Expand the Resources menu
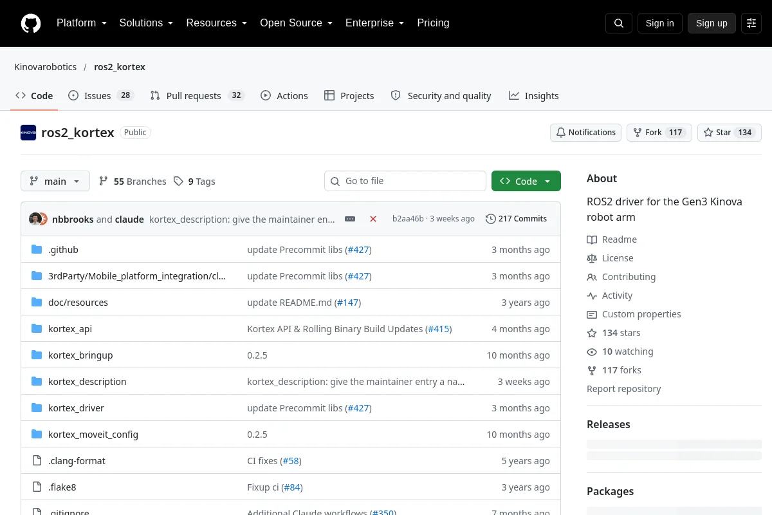Viewport: 772px width, 515px height. (217, 23)
